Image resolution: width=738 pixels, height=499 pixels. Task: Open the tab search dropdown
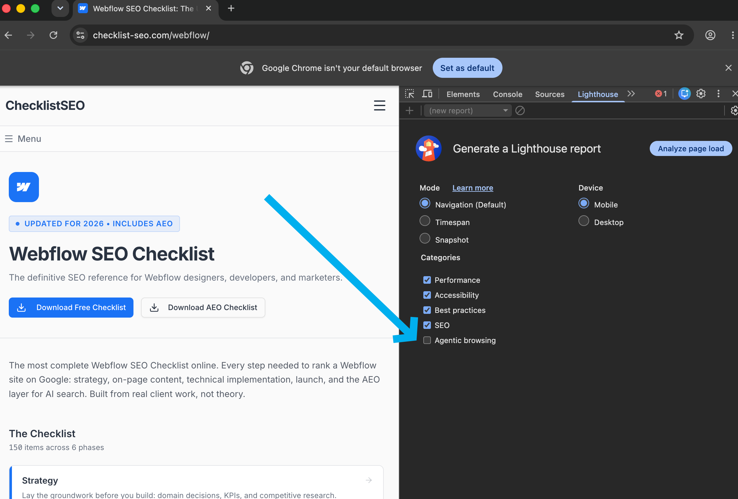(x=60, y=8)
